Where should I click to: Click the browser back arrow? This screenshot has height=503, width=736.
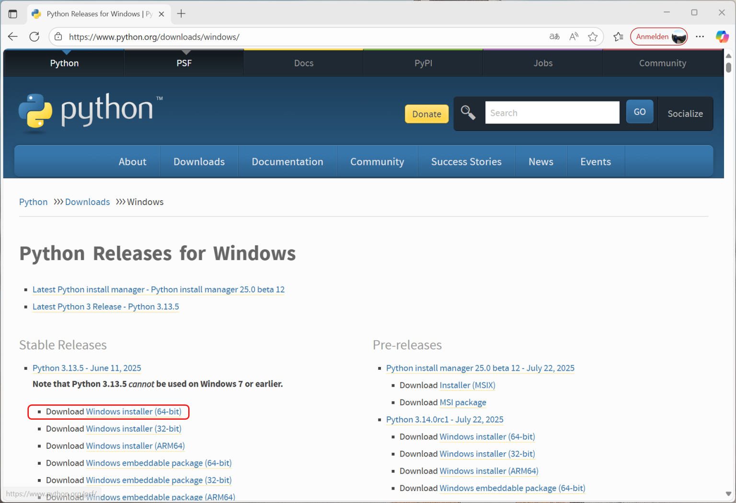[12, 36]
